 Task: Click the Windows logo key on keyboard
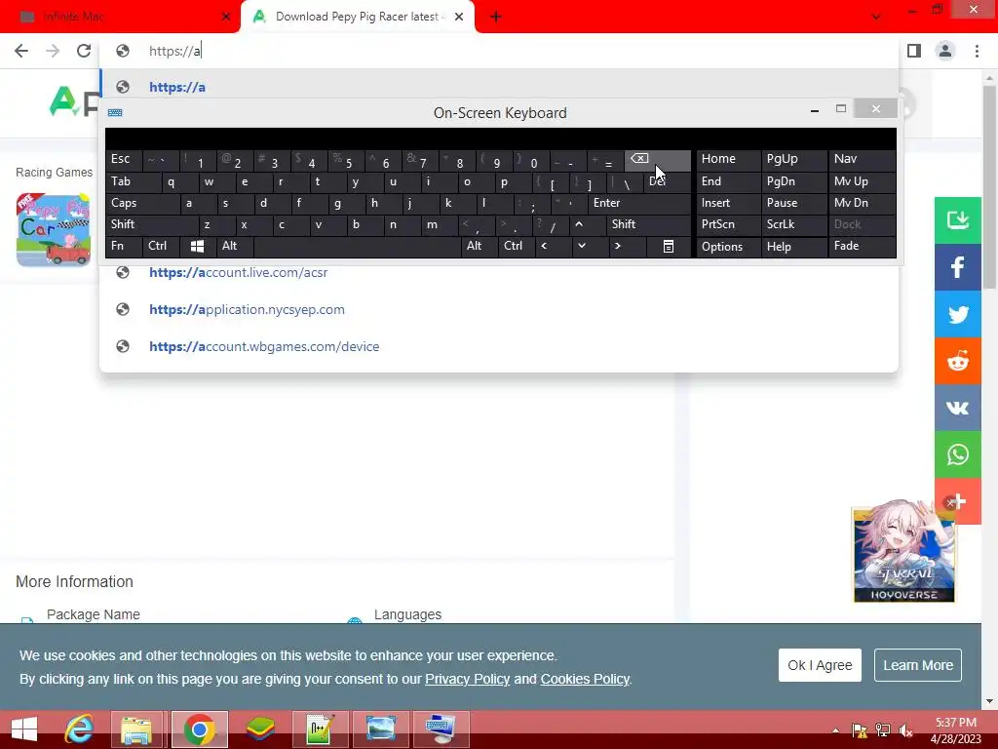click(197, 246)
